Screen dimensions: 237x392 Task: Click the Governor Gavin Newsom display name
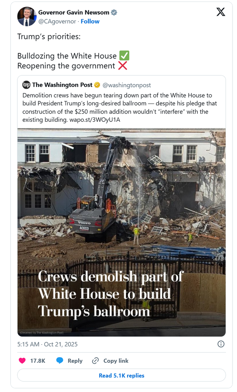point(74,13)
